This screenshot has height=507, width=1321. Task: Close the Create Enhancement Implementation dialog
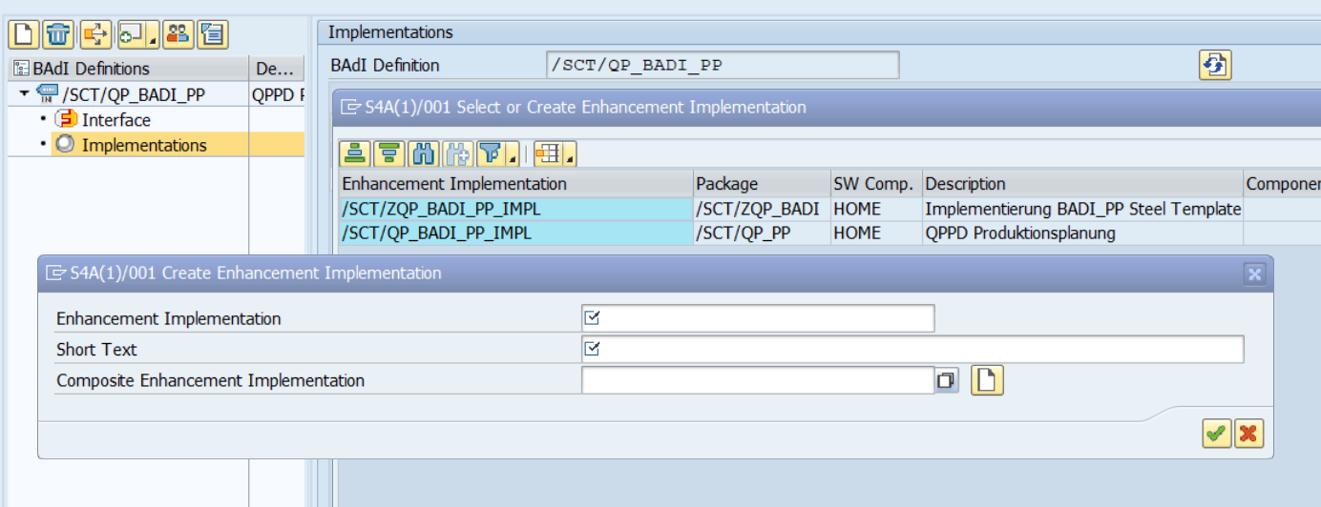(1254, 274)
